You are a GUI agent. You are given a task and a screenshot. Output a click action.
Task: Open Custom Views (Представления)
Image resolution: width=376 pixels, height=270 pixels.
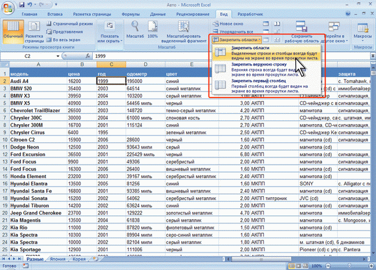tap(64, 31)
